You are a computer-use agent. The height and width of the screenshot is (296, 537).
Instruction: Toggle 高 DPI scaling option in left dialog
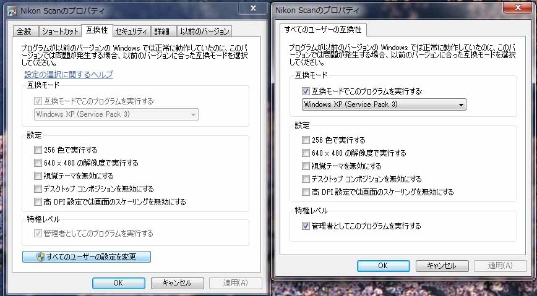tap(38, 202)
